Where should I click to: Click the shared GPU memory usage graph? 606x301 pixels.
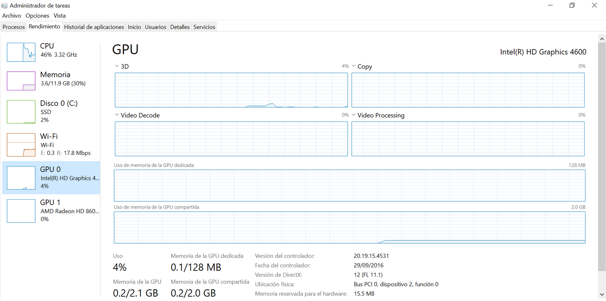349,227
